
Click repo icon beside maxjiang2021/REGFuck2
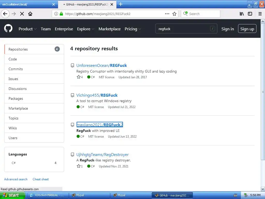[72, 125]
